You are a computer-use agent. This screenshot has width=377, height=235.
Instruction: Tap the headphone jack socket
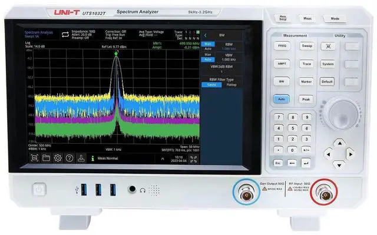(x=132, y=189)
